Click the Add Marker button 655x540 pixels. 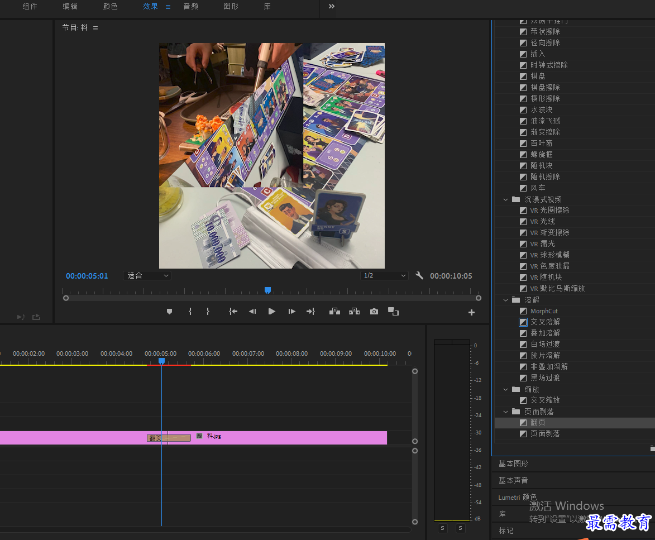pos(169,312)
